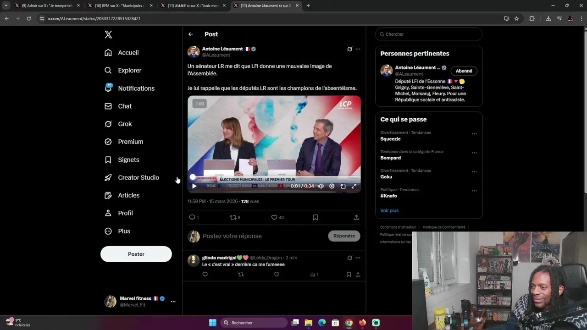Reload the page
Viewport: 587px width, 330px height.
pyautogui.click(x=28, y=18)
